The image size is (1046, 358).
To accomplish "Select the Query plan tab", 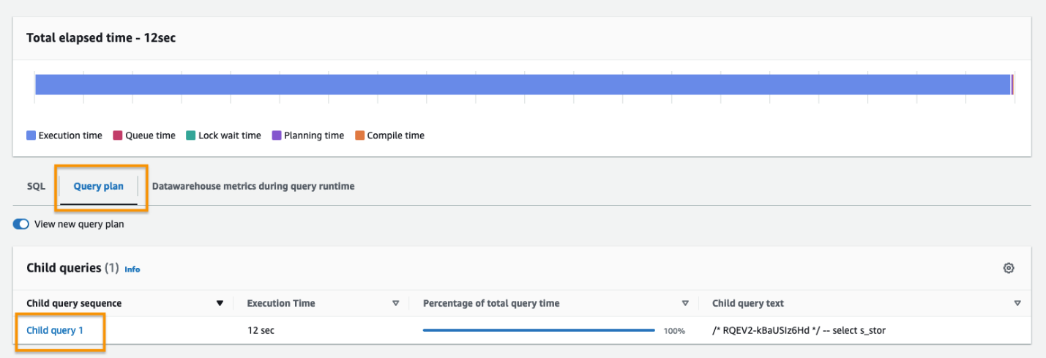I will pyautogui.click(x=98, y=187).
